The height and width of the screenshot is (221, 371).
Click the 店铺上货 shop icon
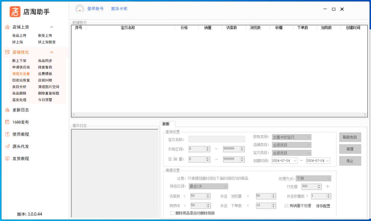point(7,27)
